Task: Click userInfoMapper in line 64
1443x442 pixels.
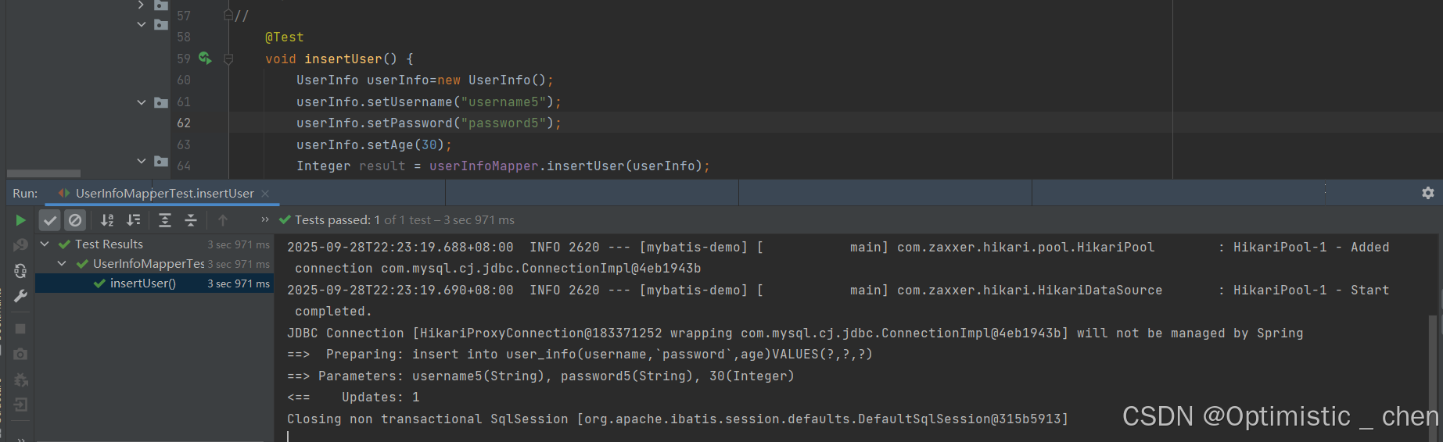Action: (x=483, y=166)
